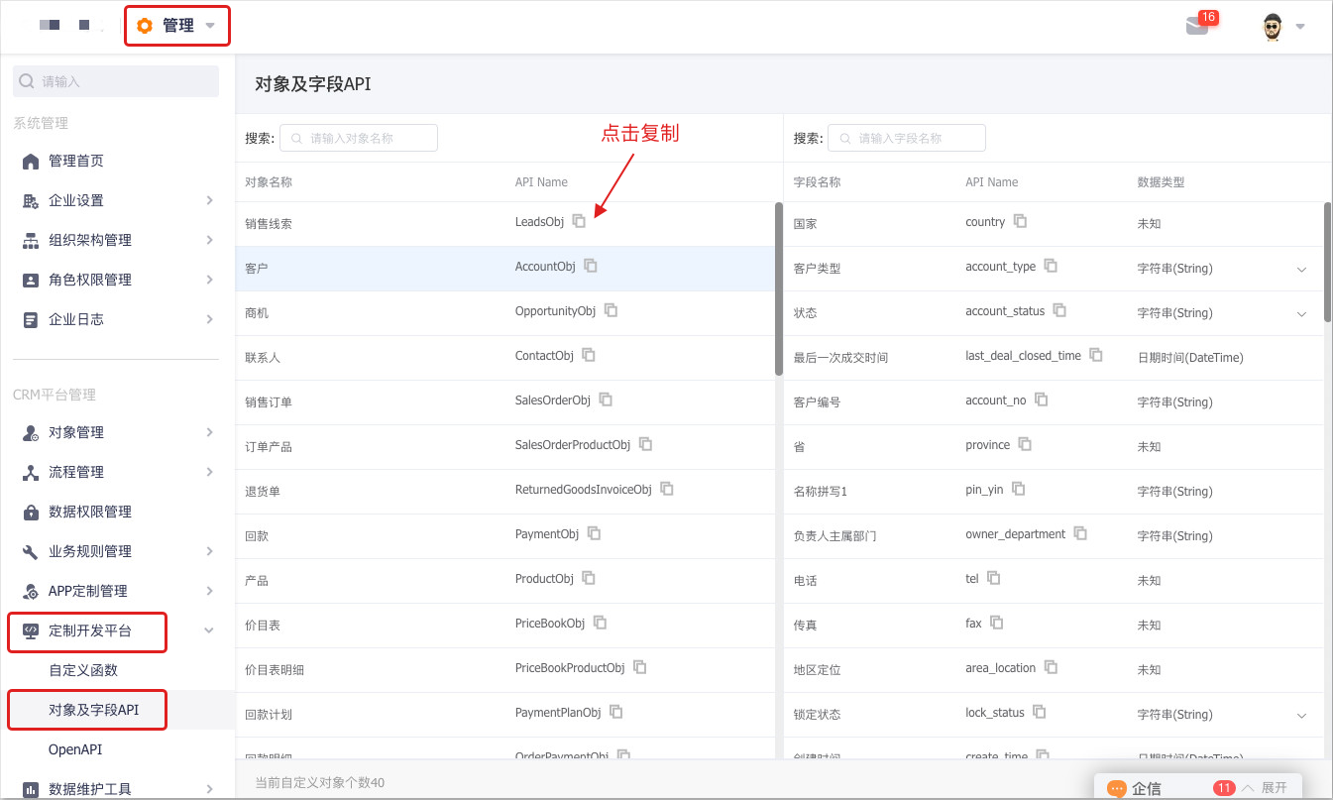Click the field list scrollbar
This screenshot has height=800, width=1333.
pyautogui.click(x=1328, y=262)
